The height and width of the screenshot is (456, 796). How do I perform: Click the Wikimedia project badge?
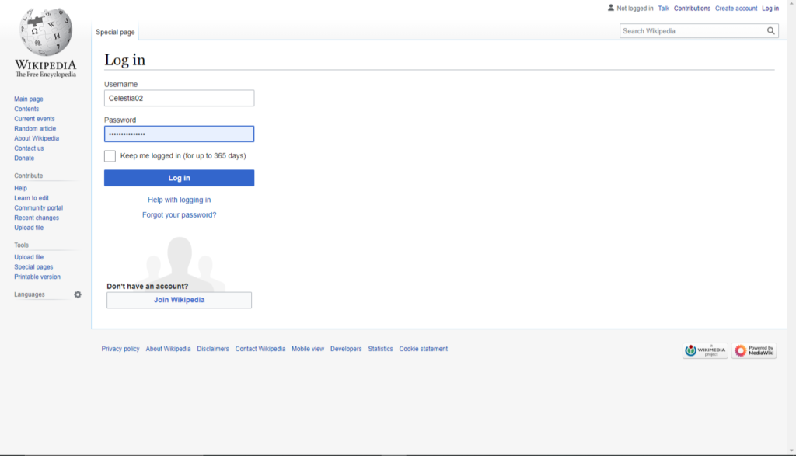[705, 350]
